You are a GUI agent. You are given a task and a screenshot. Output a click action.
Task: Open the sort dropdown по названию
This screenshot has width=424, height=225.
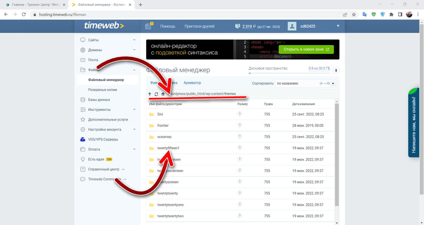306,83
